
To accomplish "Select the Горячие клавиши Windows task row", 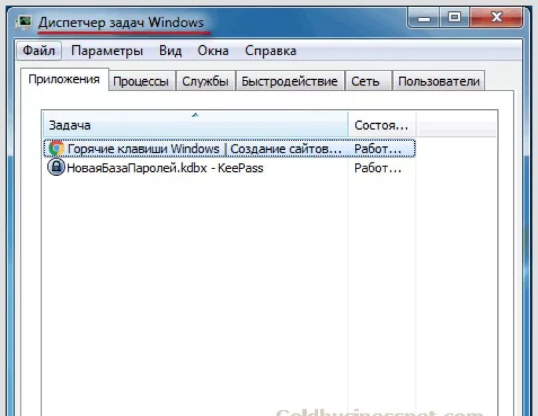I will [x=229, y=148].
